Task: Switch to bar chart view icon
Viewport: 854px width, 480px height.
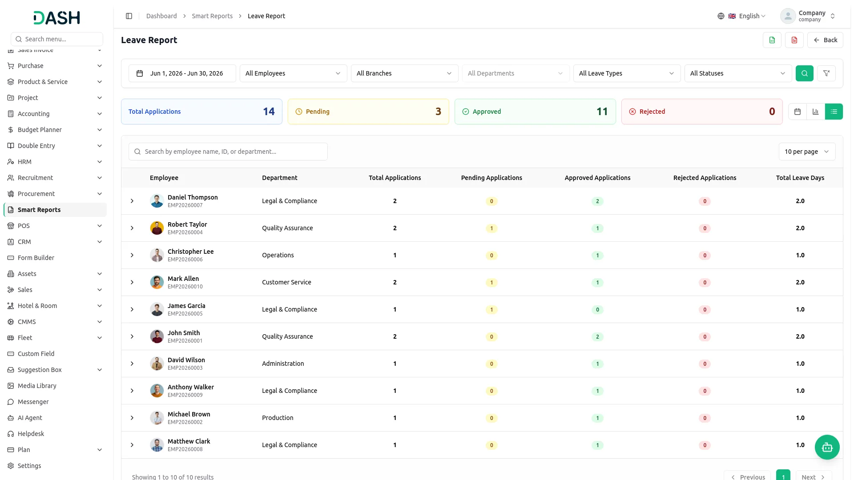Action: coord(816,112)
